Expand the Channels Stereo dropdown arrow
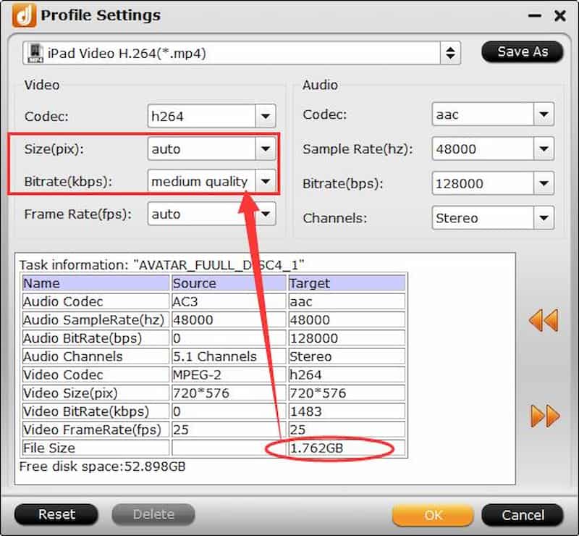 544,218
